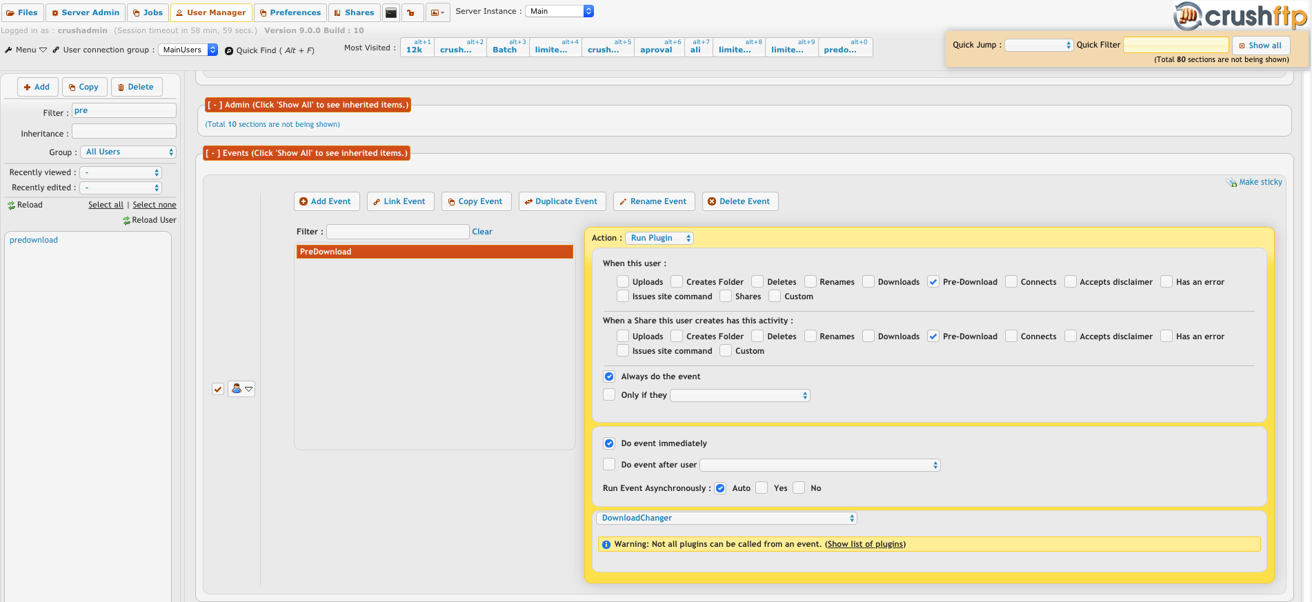The image size is (1312, 602).
Task: Click the Reload link
Action: 25,205
